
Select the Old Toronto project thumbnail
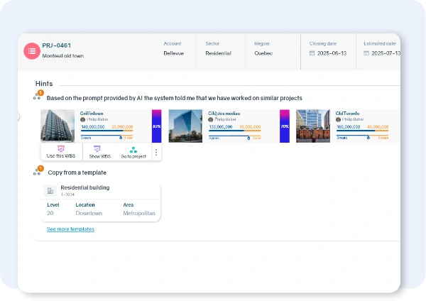pos(313,126)
